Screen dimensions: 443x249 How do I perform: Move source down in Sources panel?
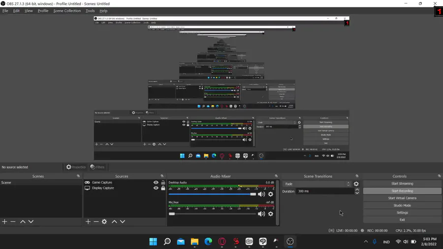click(123, 221)
